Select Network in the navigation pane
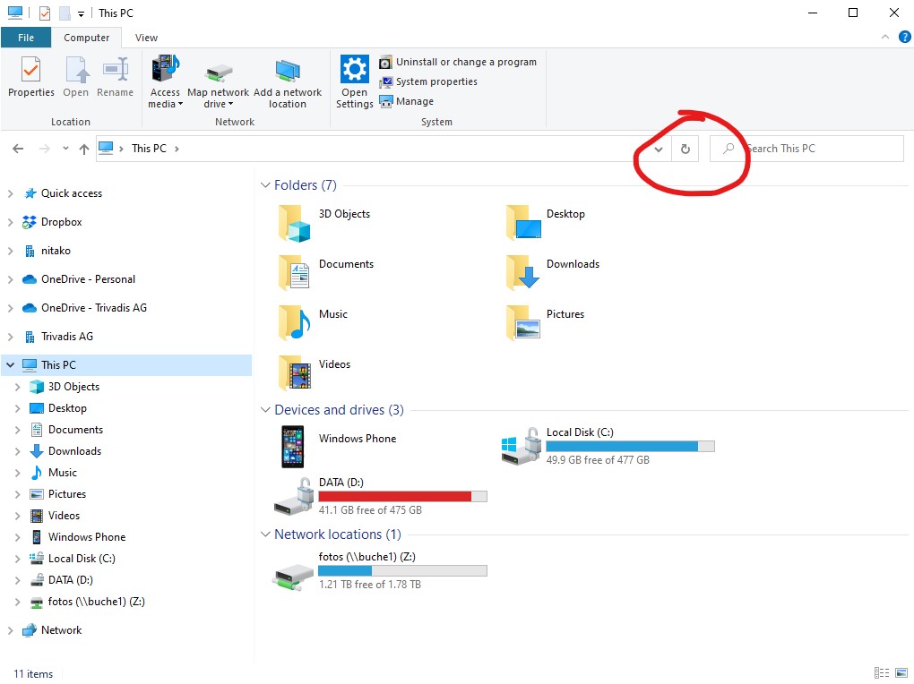 [x=61, y=630]
